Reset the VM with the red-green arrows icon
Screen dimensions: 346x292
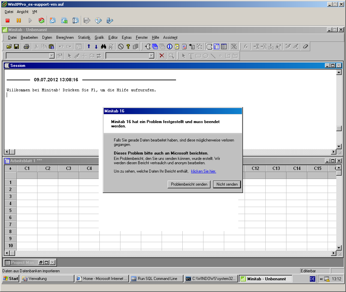[41, 20]
